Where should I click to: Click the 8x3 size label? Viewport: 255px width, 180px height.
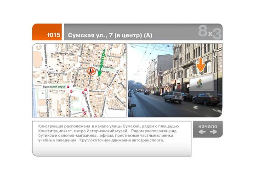210,32
